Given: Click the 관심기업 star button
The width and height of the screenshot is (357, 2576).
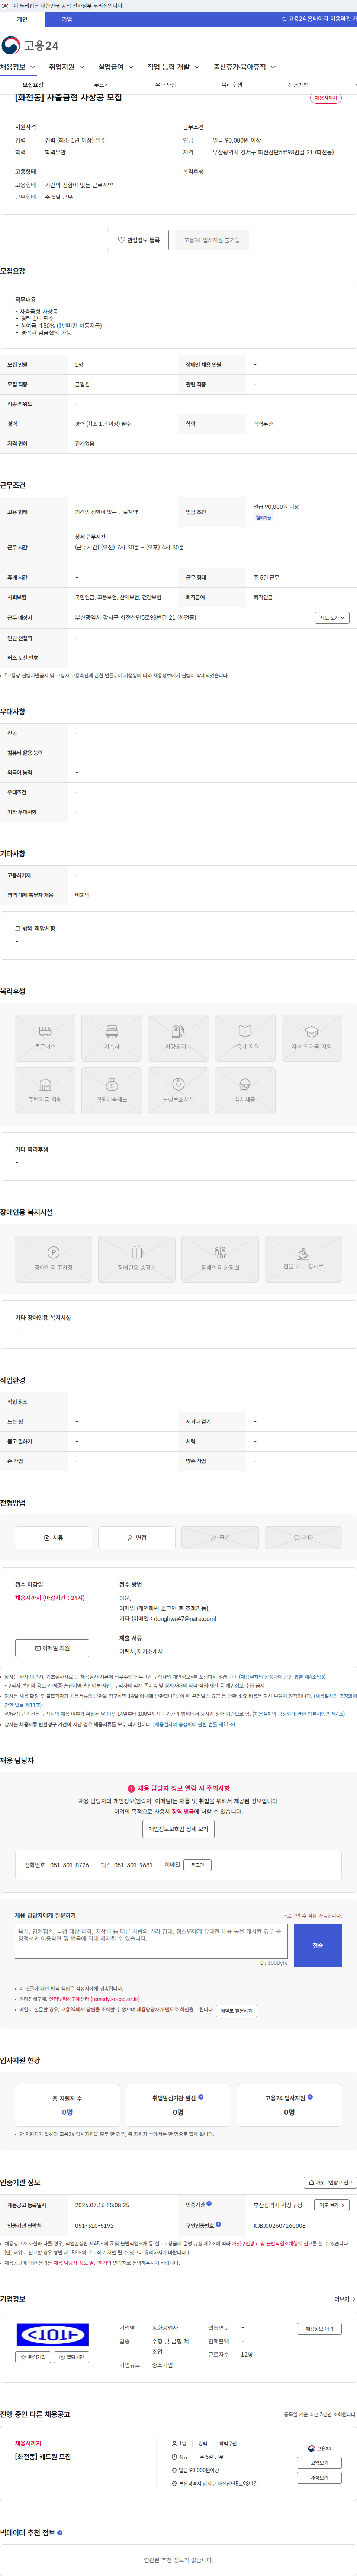Looking at the screenshot, I should (34, 2357).
